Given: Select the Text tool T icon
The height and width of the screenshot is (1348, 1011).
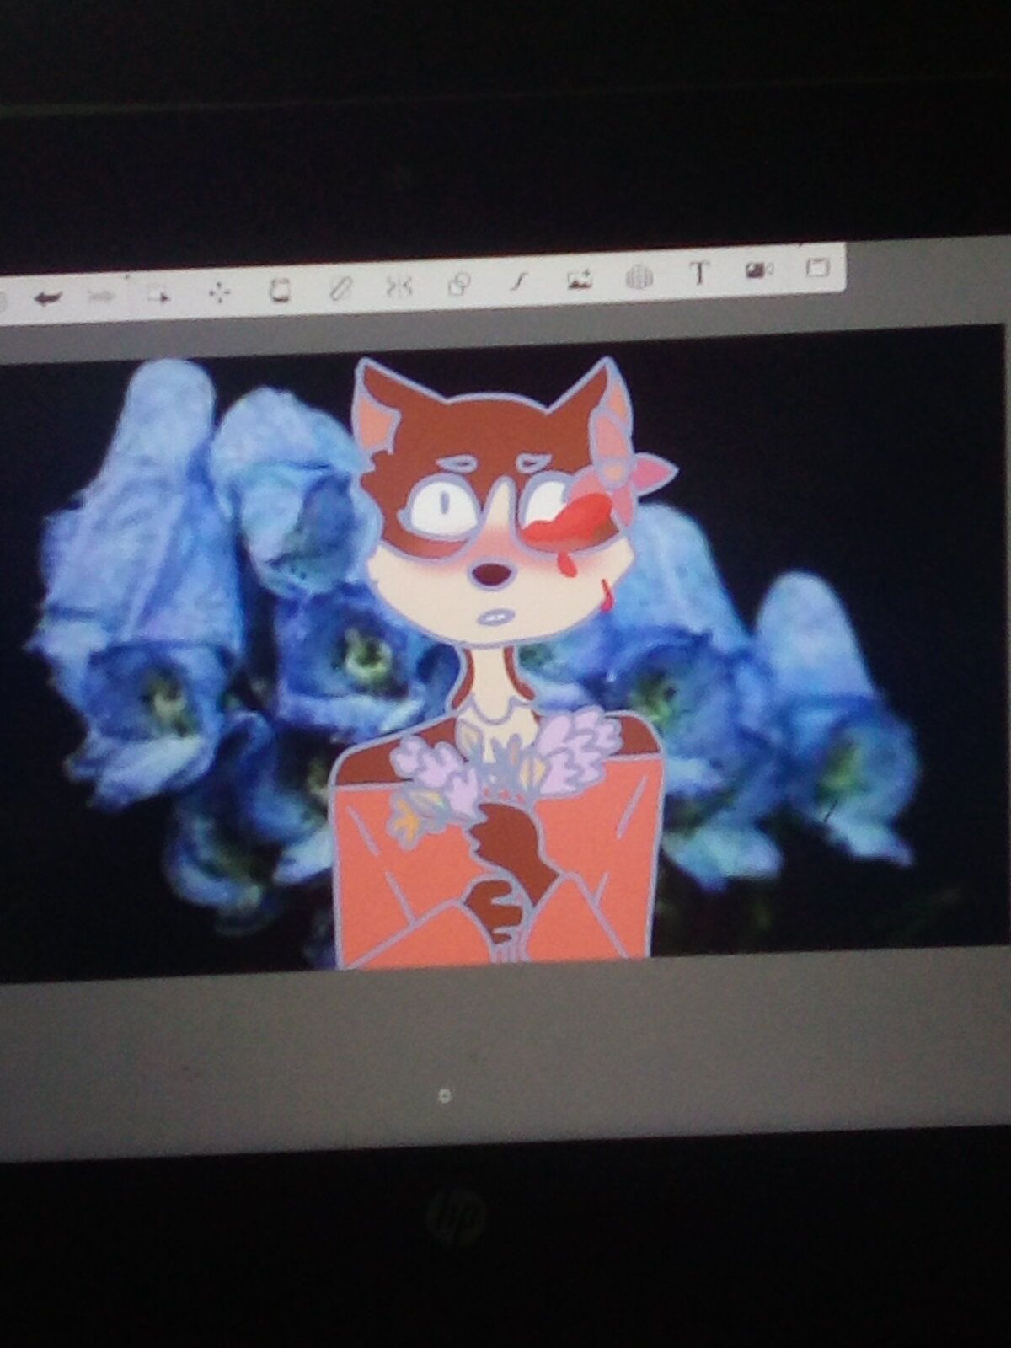Looking at the screenshot, I should [x=699, y=274].
